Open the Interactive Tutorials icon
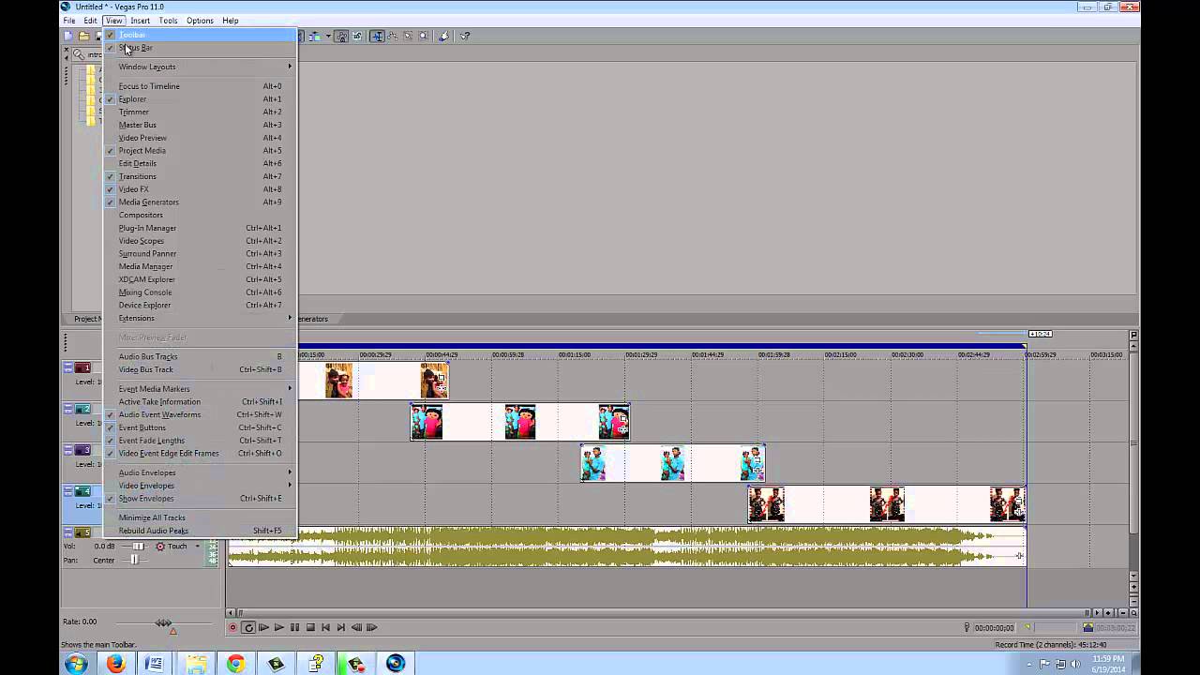Image resolution: width=1200 pixels, height=675 pixels. point(443,36)
